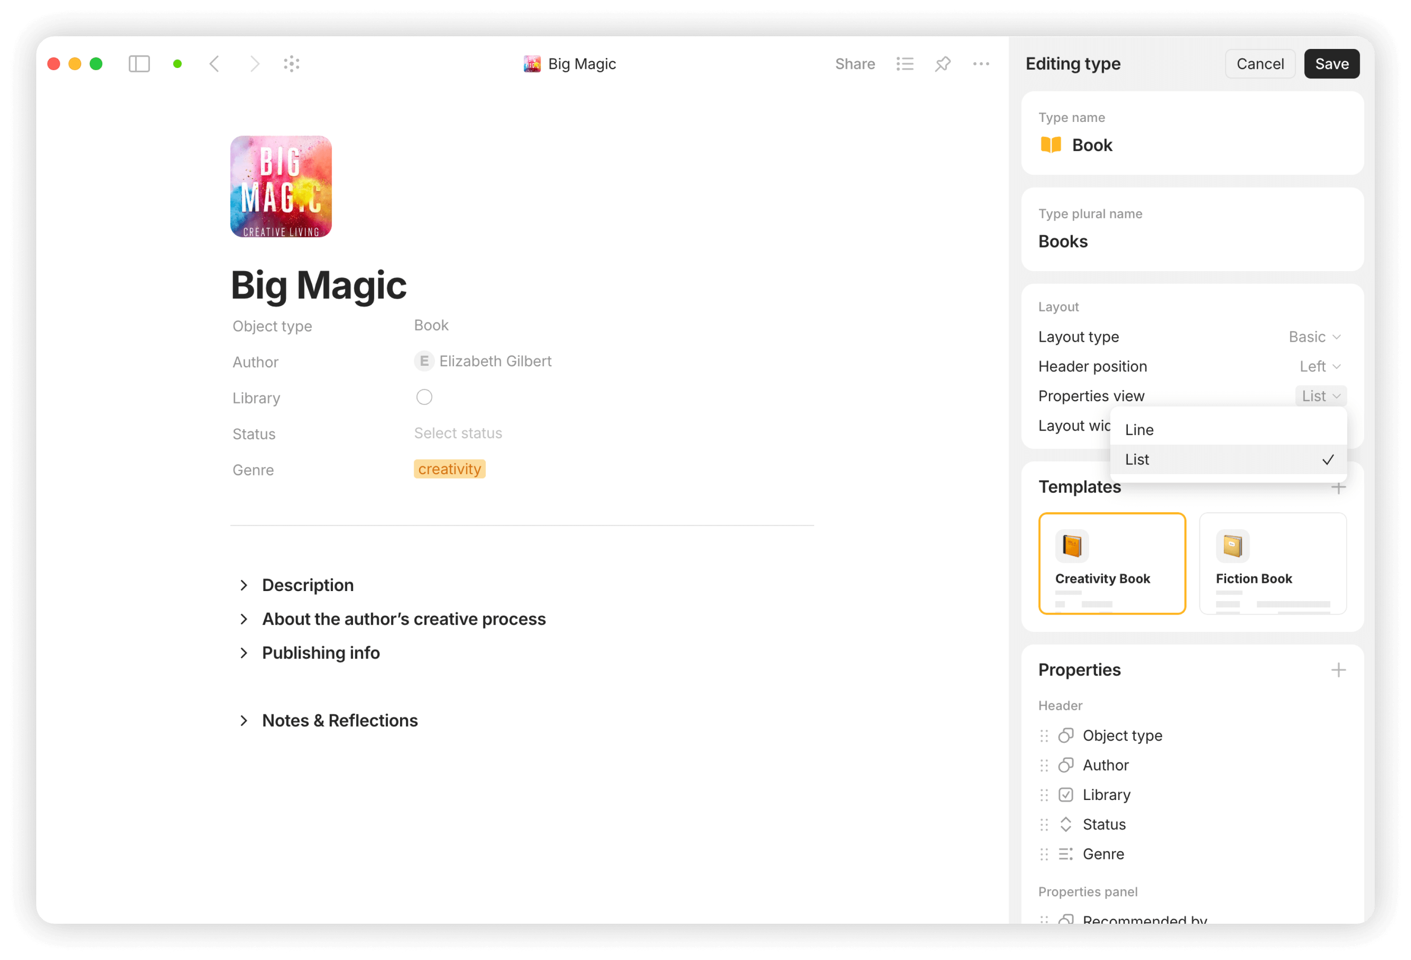Open the three-dot more menu
The image size is (1411, 960).
981,64
